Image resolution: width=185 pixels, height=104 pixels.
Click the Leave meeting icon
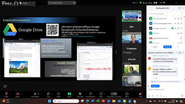coord(140,94)
